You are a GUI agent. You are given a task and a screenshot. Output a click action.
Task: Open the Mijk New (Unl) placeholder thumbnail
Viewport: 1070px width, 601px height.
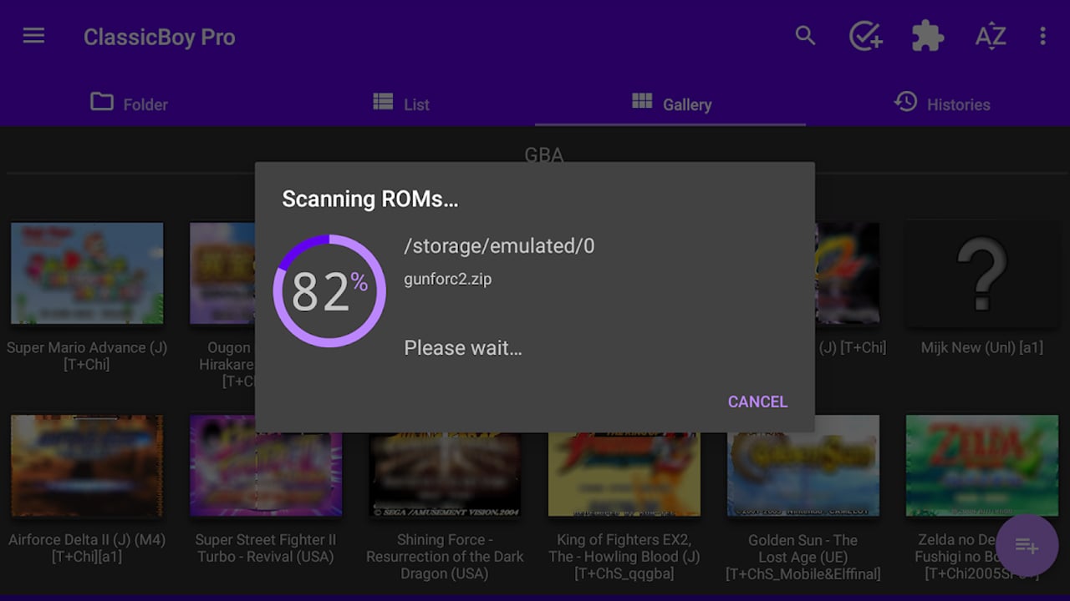pos(982,273)
